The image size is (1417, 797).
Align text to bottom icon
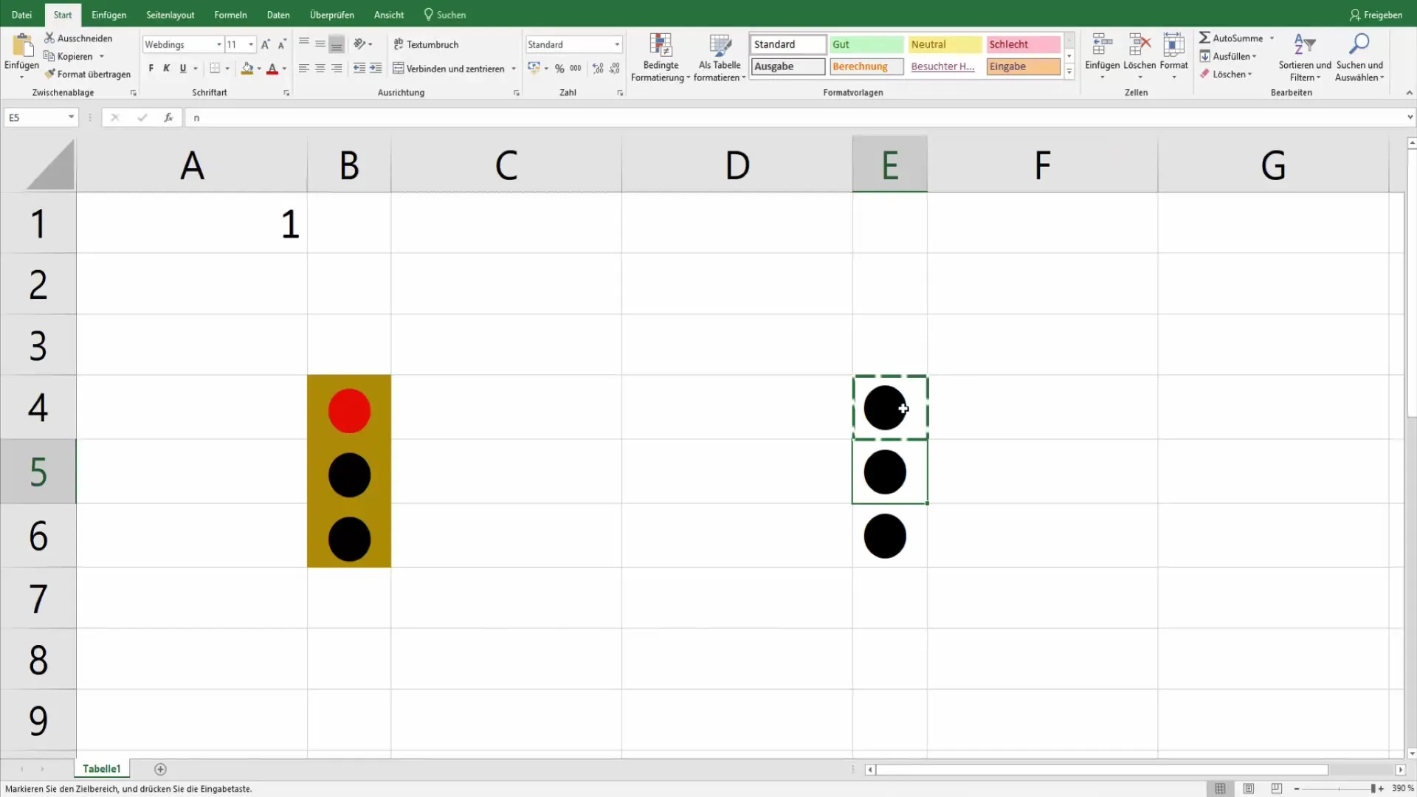[337, 44]
